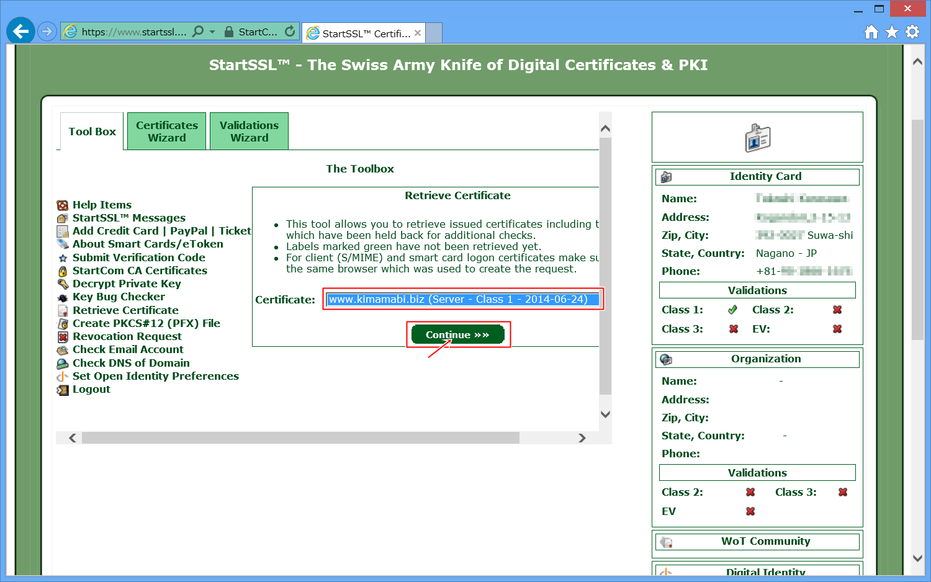Expand the address bar search dropdown arrow

(x=212, y=32)
